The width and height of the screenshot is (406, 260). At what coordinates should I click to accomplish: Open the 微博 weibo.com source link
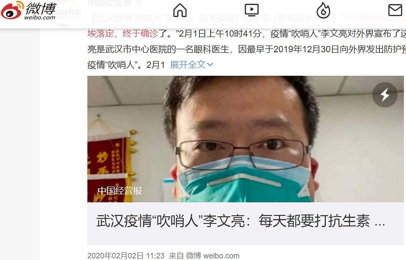212,255
